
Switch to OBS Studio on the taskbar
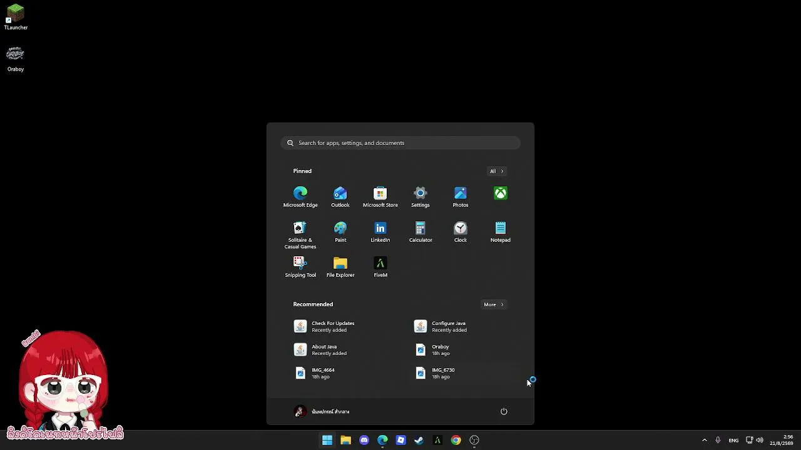click(x=474, y=440)
